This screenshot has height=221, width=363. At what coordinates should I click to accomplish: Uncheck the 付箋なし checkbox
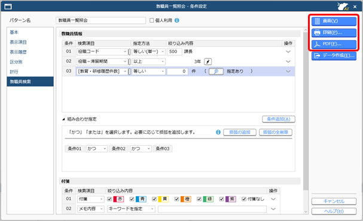tap(244, 199)
